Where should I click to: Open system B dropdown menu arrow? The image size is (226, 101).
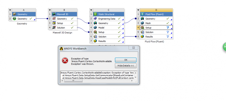[x=50, y=10]
